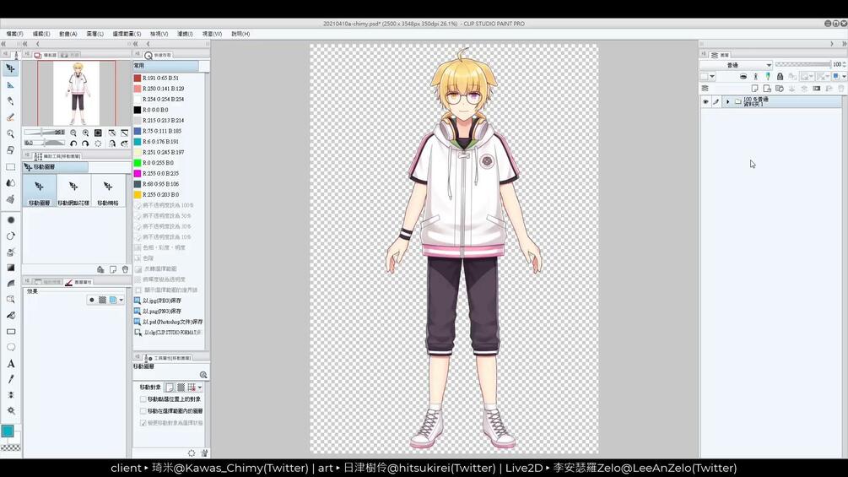Select the Move Layer tool in the toolbar
The image size is (848, 477).
10,68
